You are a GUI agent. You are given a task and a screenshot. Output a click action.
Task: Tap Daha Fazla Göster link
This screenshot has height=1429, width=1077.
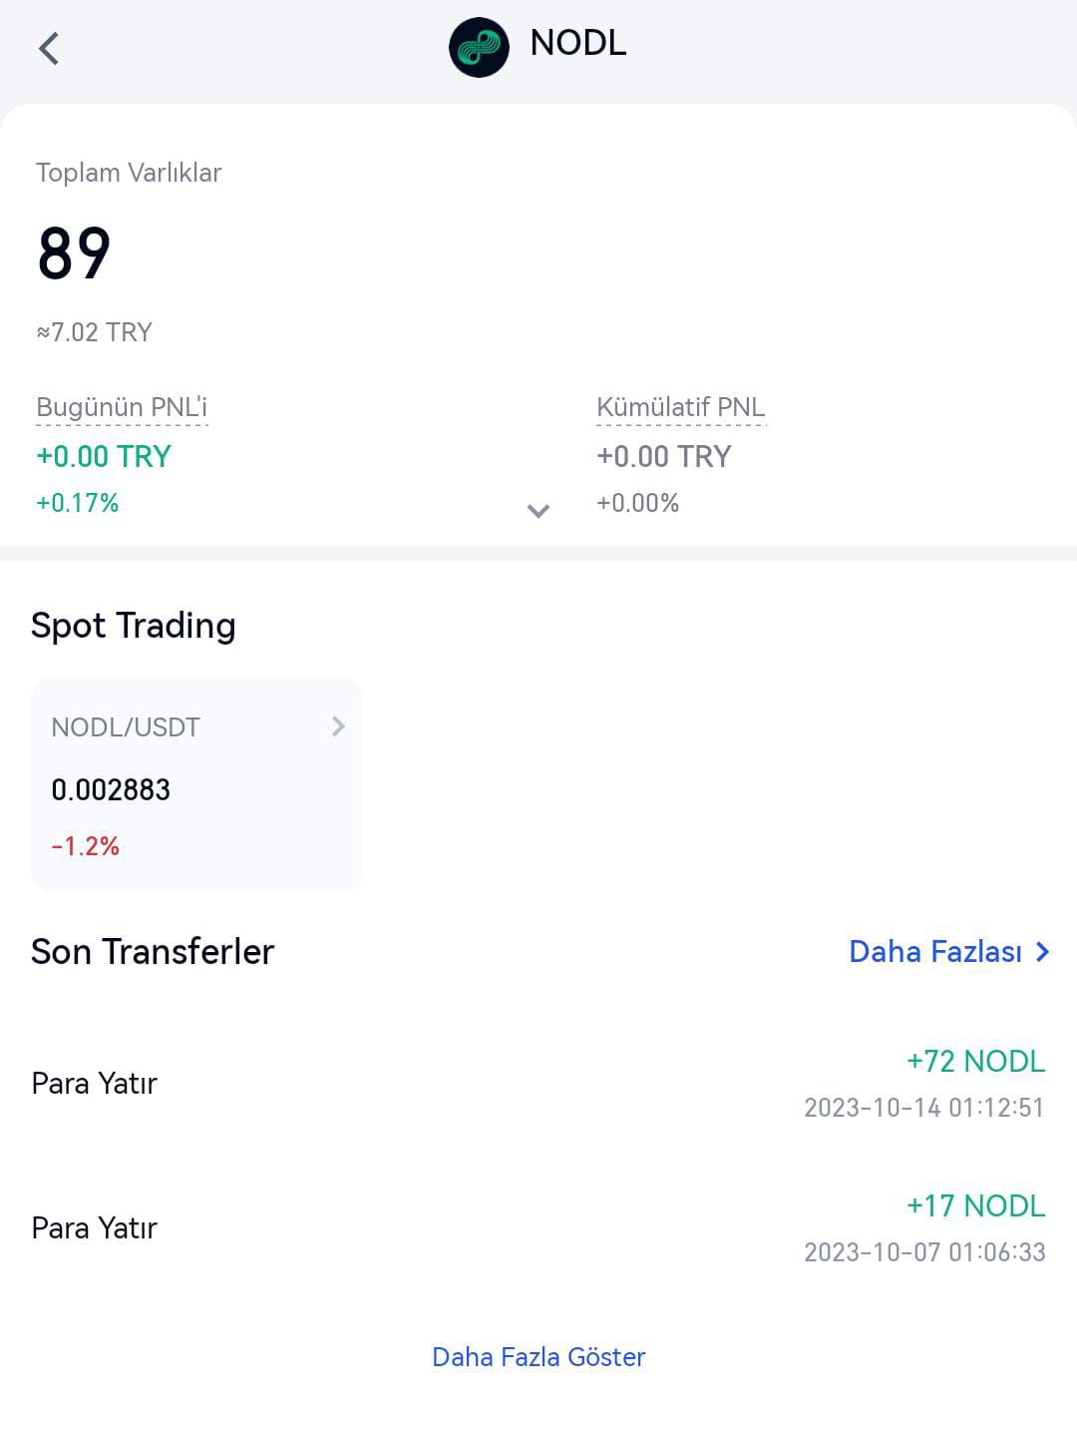[538, 1356]
